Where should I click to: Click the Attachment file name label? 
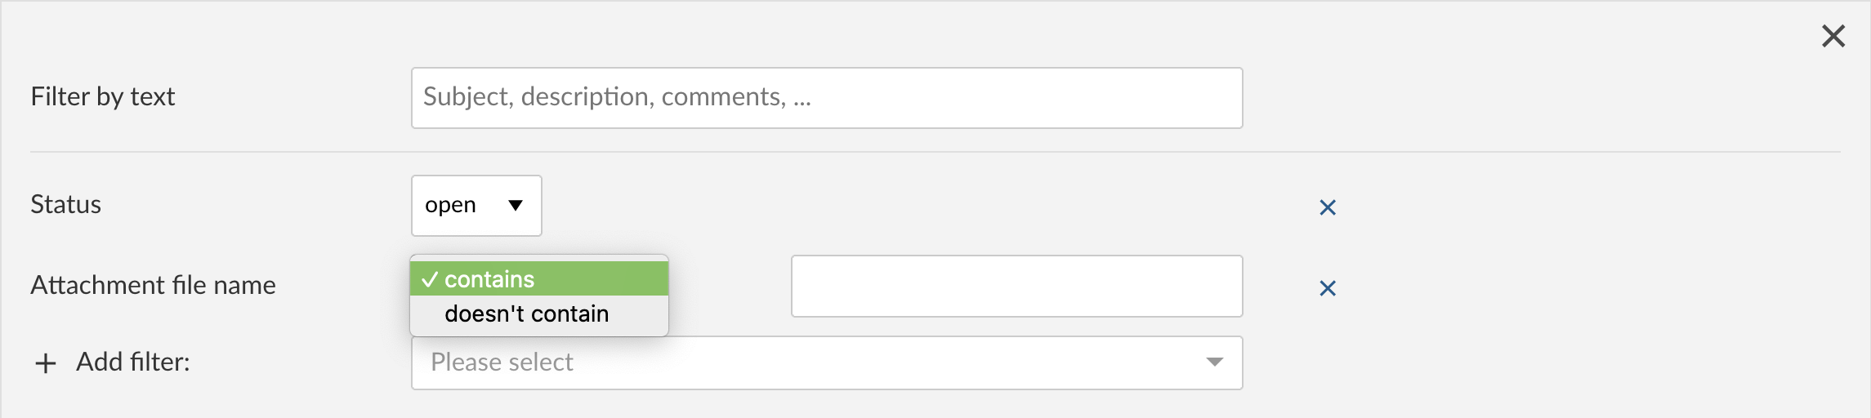pos(154,285)
